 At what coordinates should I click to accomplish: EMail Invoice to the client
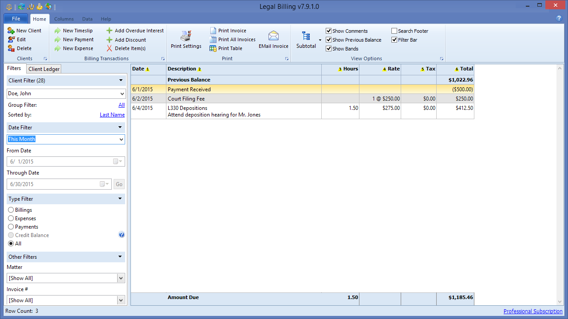click(273, 39)
